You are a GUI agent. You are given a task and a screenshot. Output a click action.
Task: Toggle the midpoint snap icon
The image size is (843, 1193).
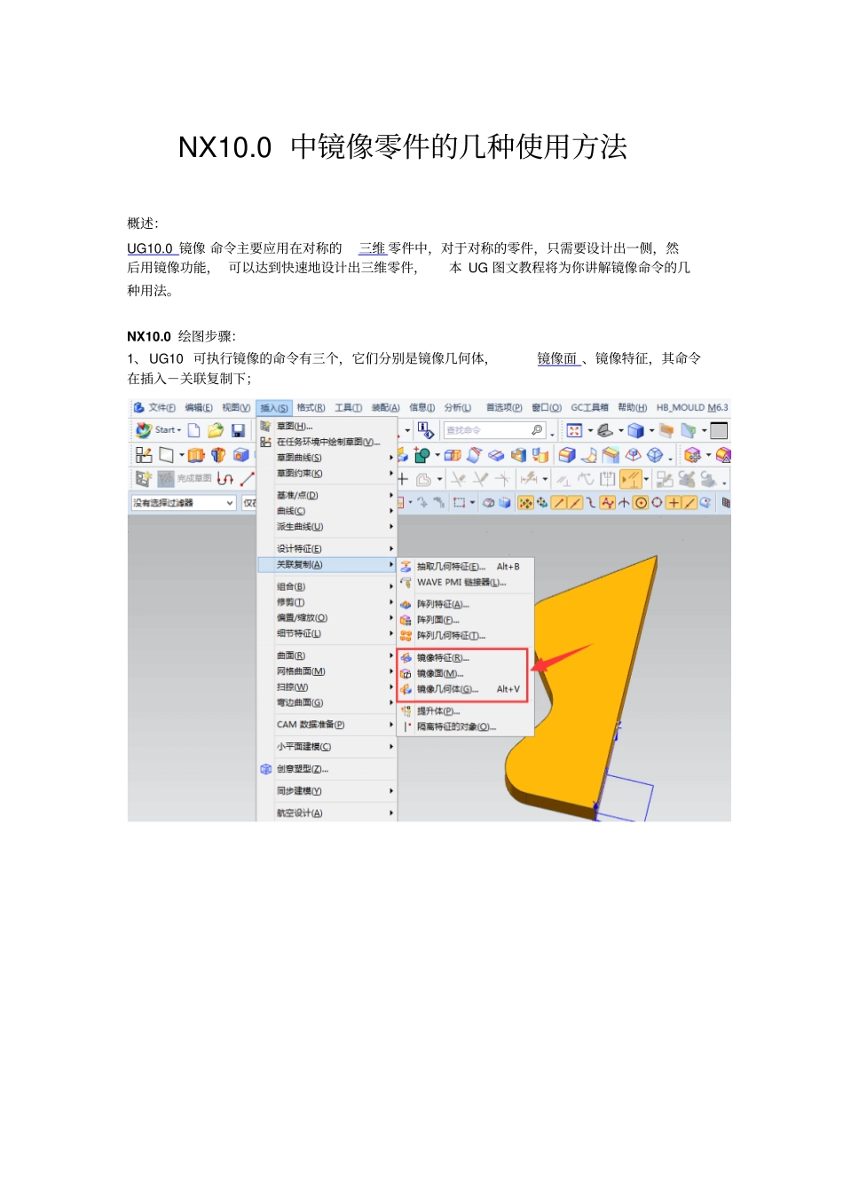click(x=575, y=502)
